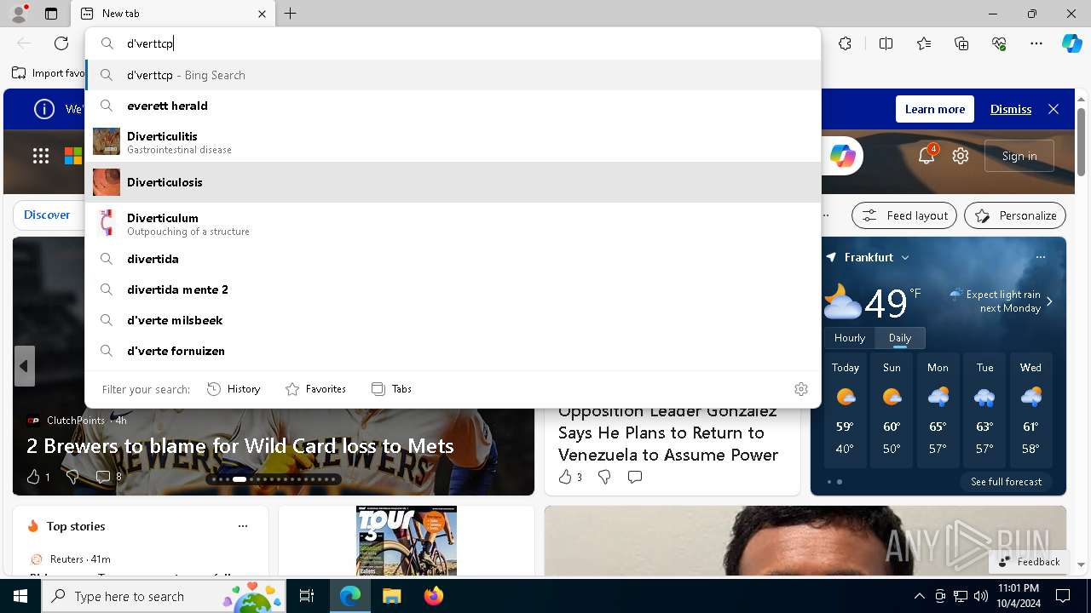This screenshot has height=613, width=1091.
Task: Open a new tab with plus button
Action: point(291,14)
